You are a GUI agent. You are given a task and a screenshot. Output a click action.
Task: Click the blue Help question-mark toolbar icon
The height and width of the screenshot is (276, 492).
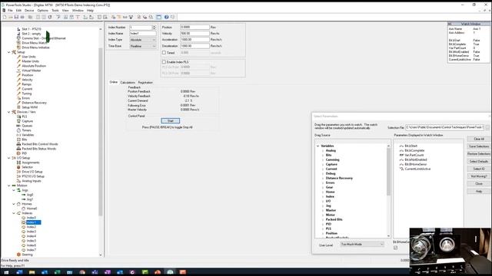pos(166,17)
